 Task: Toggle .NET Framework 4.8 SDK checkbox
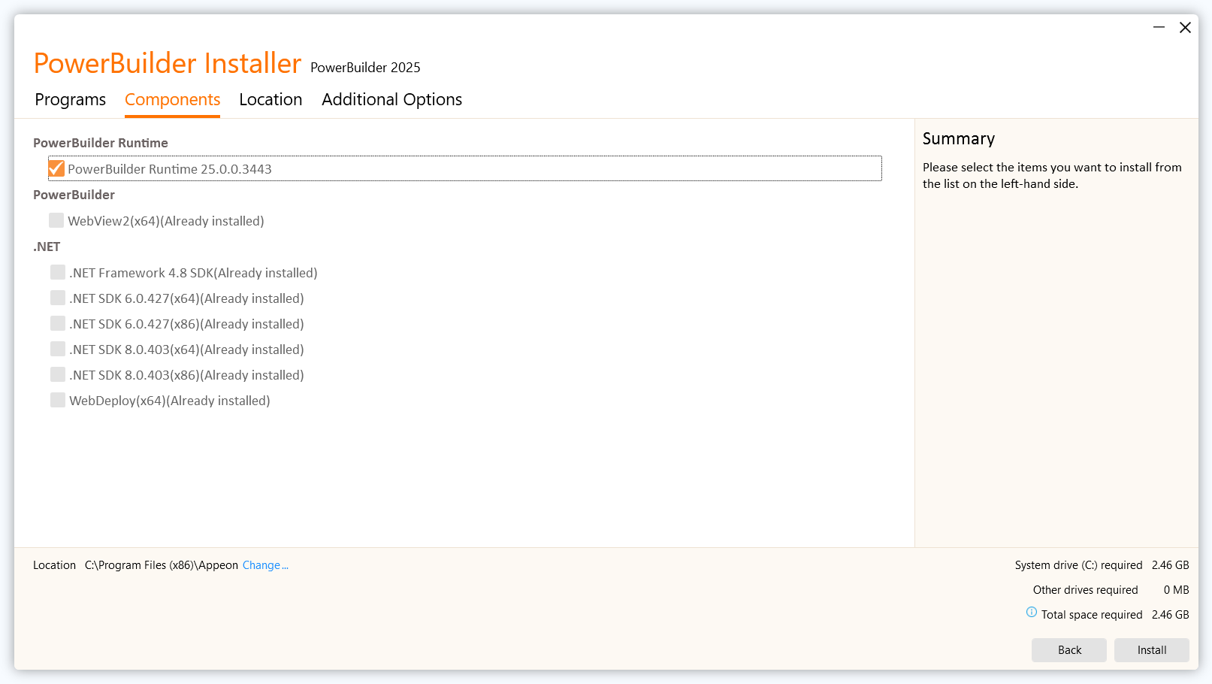(x=58, y=272)
